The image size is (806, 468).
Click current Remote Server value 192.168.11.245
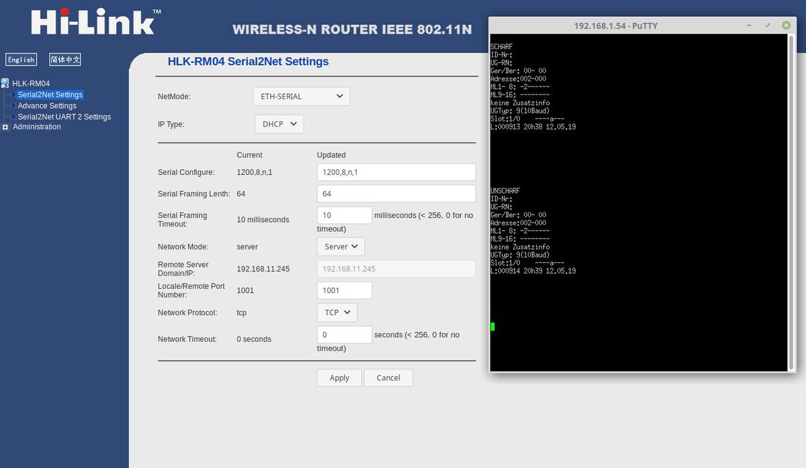[x=263, y=269]
